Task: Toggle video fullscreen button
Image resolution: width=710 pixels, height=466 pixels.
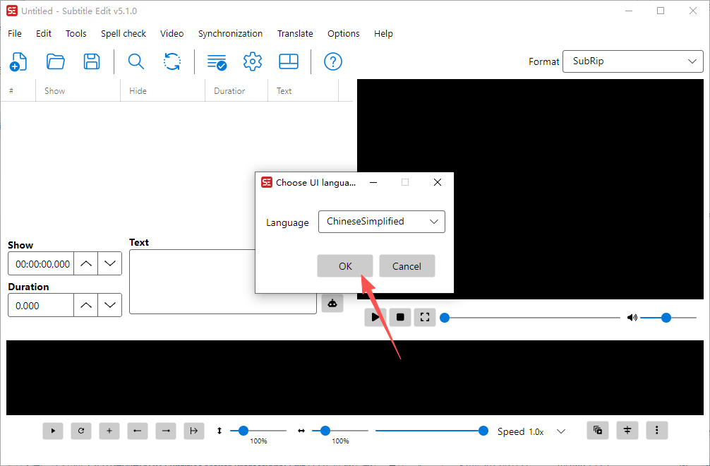Action: 425,317
